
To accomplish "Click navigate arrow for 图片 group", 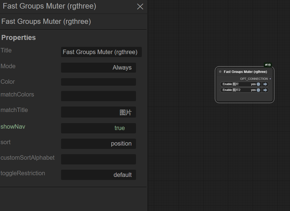I will click(265, 84).
